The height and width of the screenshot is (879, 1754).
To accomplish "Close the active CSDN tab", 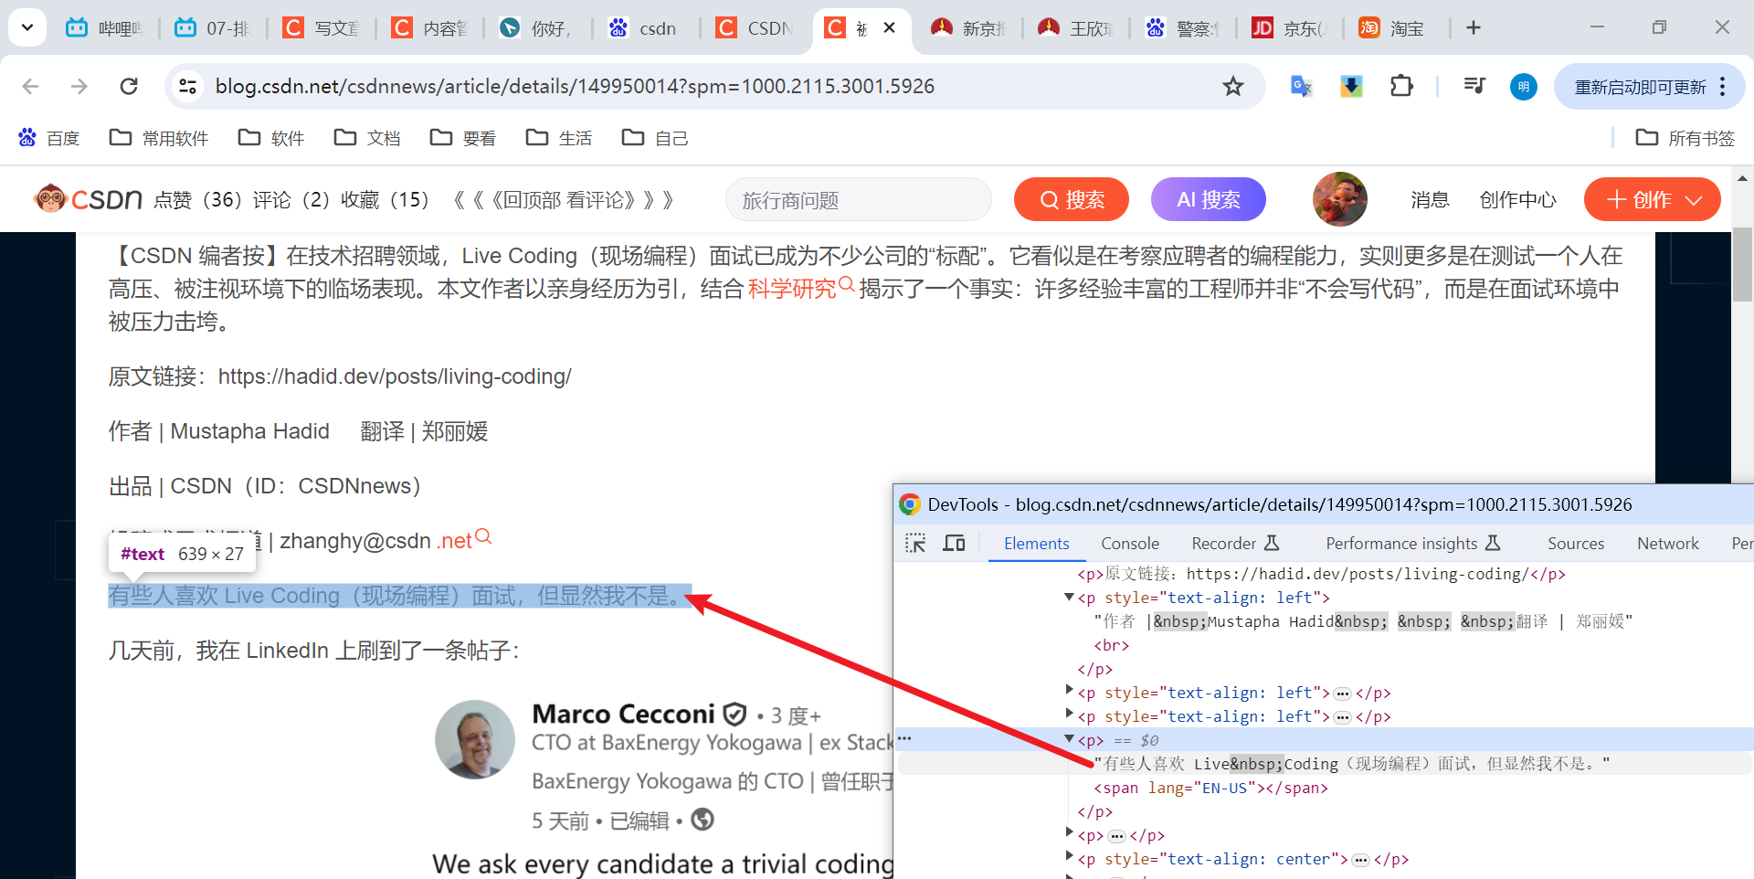I will click(889, 27).
